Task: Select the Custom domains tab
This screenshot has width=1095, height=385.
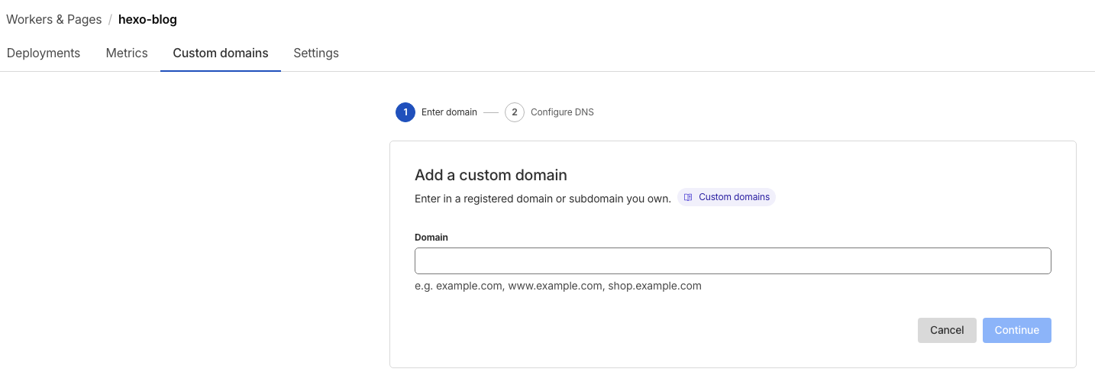Action: (x=221, y=53)
